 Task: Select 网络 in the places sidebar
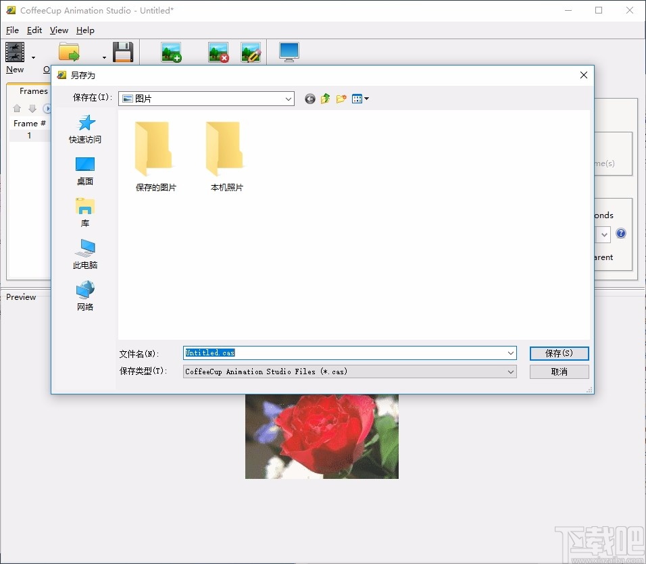(x=85, y=297)
